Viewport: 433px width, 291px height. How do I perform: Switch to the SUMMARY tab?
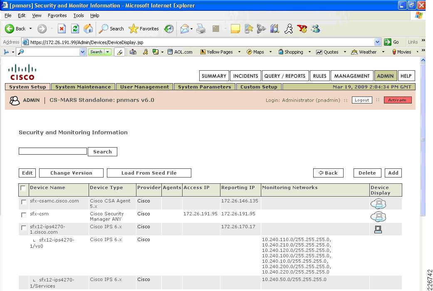click(214, 76)
